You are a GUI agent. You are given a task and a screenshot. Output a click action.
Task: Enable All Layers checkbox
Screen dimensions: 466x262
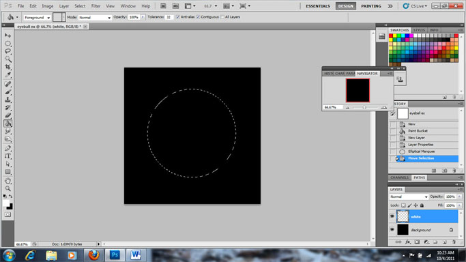(x=222, y=17)
